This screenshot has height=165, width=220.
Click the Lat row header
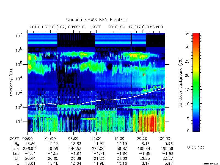pos(16,154)
